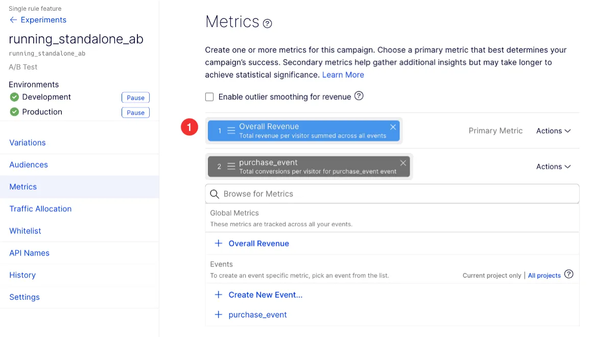Screen dimensions: 592x337
Task: Remove the Overall Revenue metric with its X
Action: click(x=393, y=127)
